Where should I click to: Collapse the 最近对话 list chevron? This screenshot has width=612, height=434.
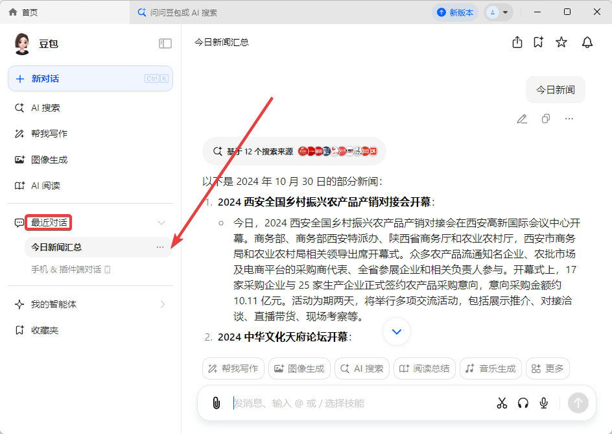pos(161,223)
